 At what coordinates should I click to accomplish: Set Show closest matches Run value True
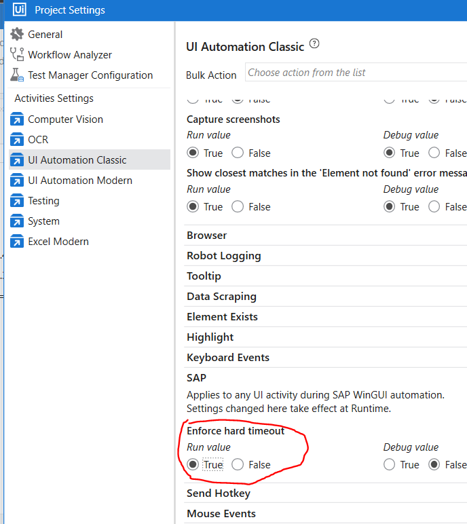click(x=193, y=206)
